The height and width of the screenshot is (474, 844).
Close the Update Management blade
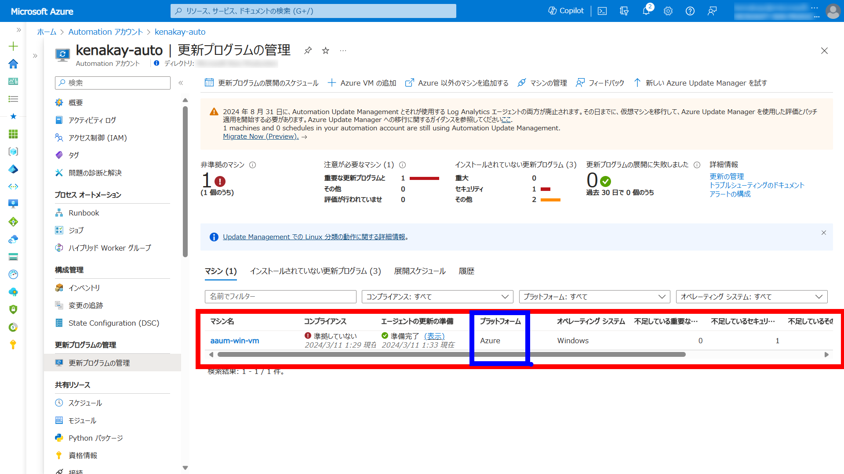(824, 51)
